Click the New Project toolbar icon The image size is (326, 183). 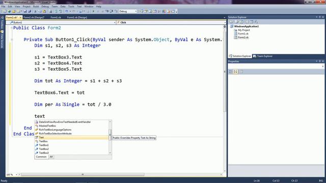tap(5, 11)
